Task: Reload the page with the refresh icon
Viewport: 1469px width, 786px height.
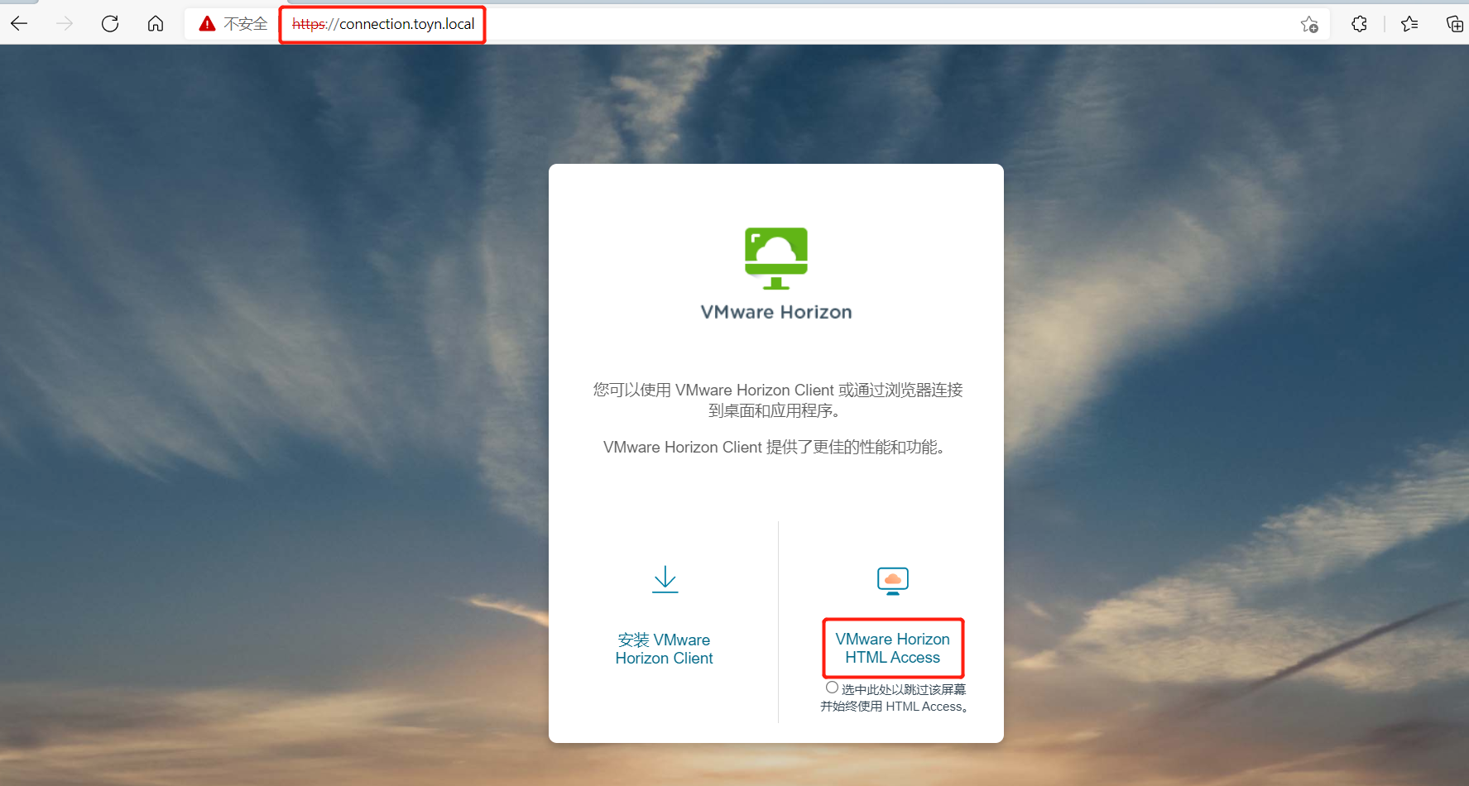Action: tap(109, 23)
